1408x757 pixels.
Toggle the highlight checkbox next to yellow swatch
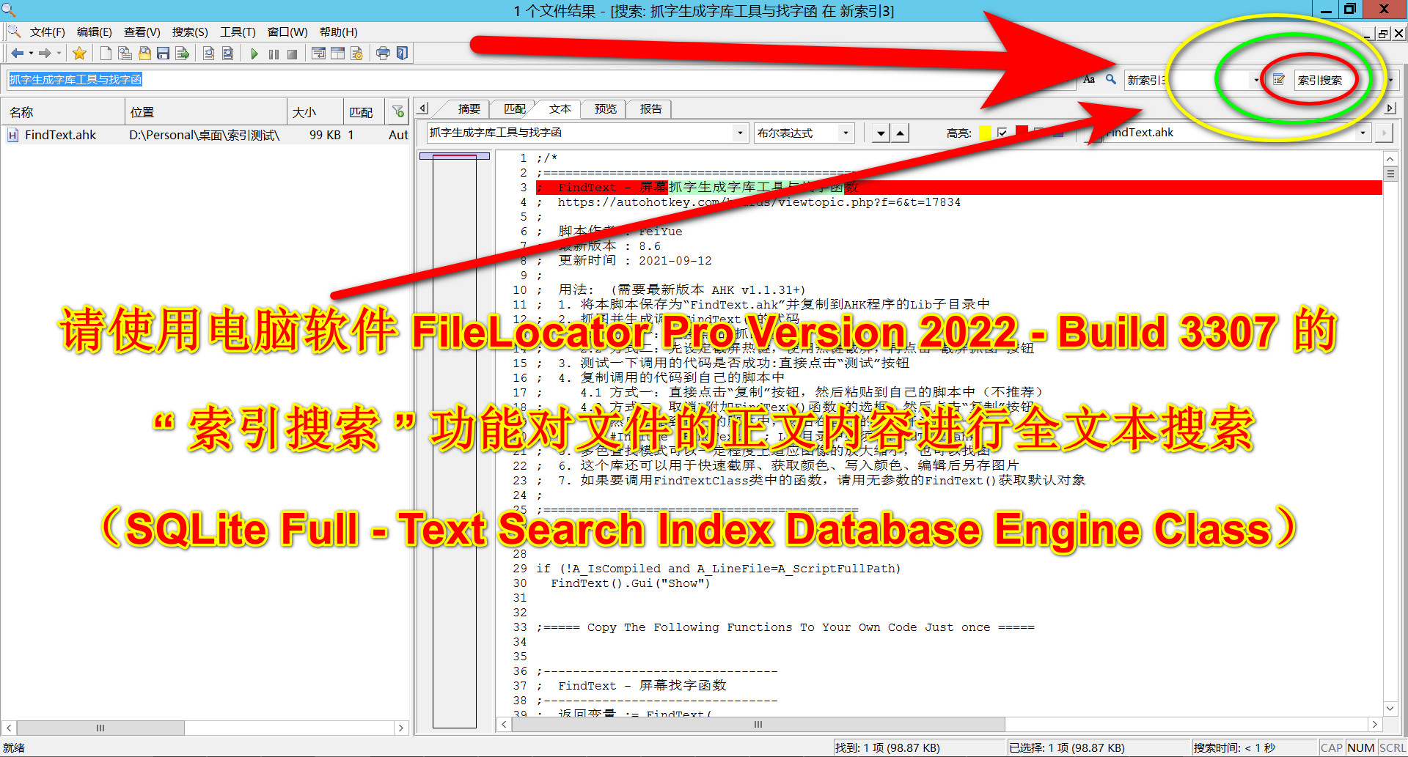[x=1002, y=133]
